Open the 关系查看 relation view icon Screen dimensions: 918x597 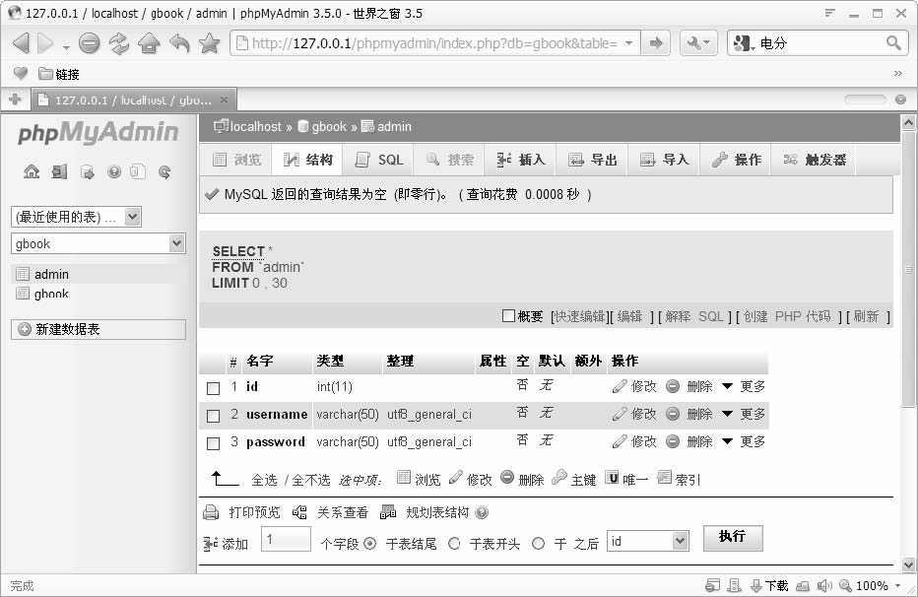tap(299, 512)
